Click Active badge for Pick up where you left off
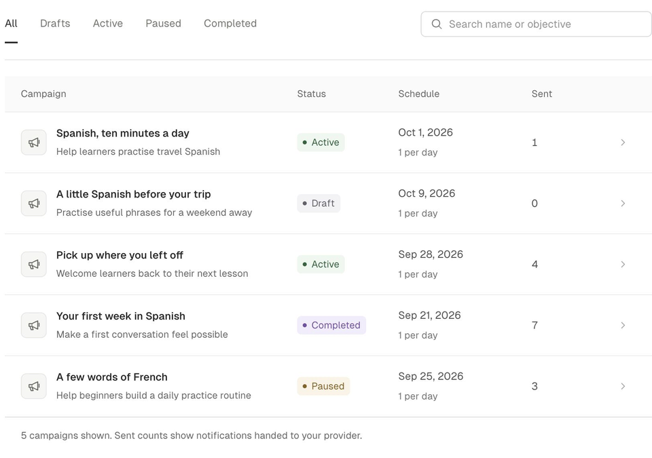 321,265
